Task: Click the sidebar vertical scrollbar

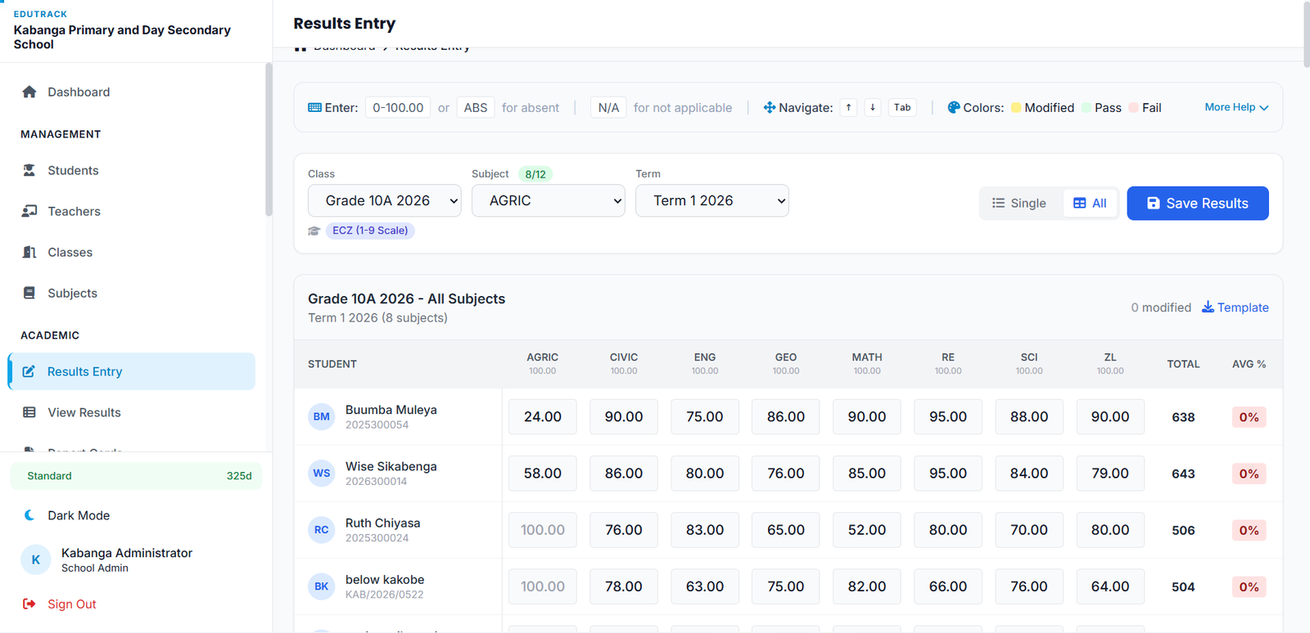Action: pos(269,139)
